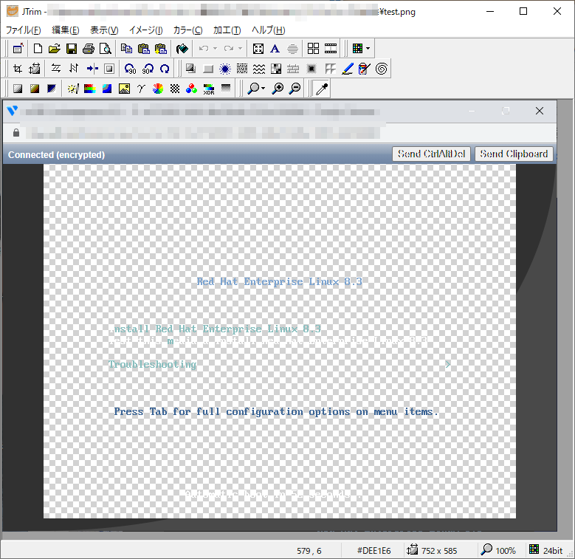
Task: Click the Send CtrlAltDel button in the image
Action: [x=431, y=154]
